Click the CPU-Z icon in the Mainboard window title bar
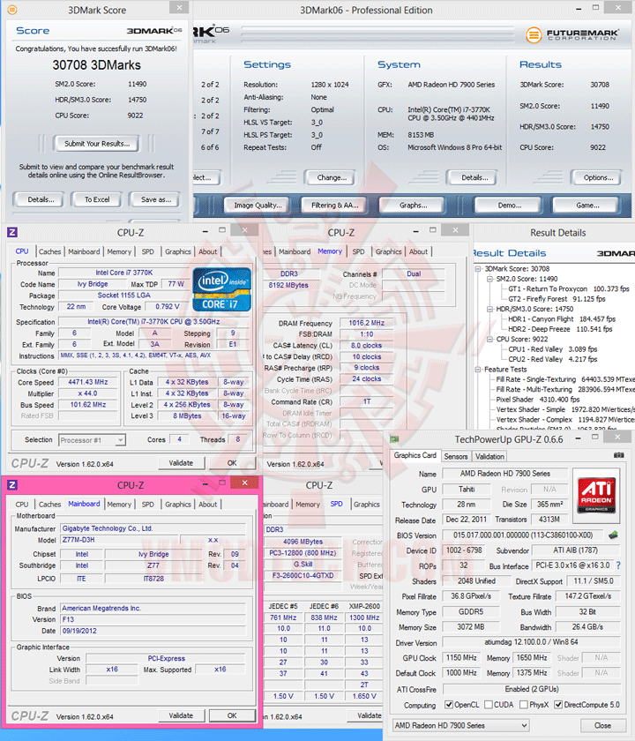The image size is (635, 741). tap(12, 485)
